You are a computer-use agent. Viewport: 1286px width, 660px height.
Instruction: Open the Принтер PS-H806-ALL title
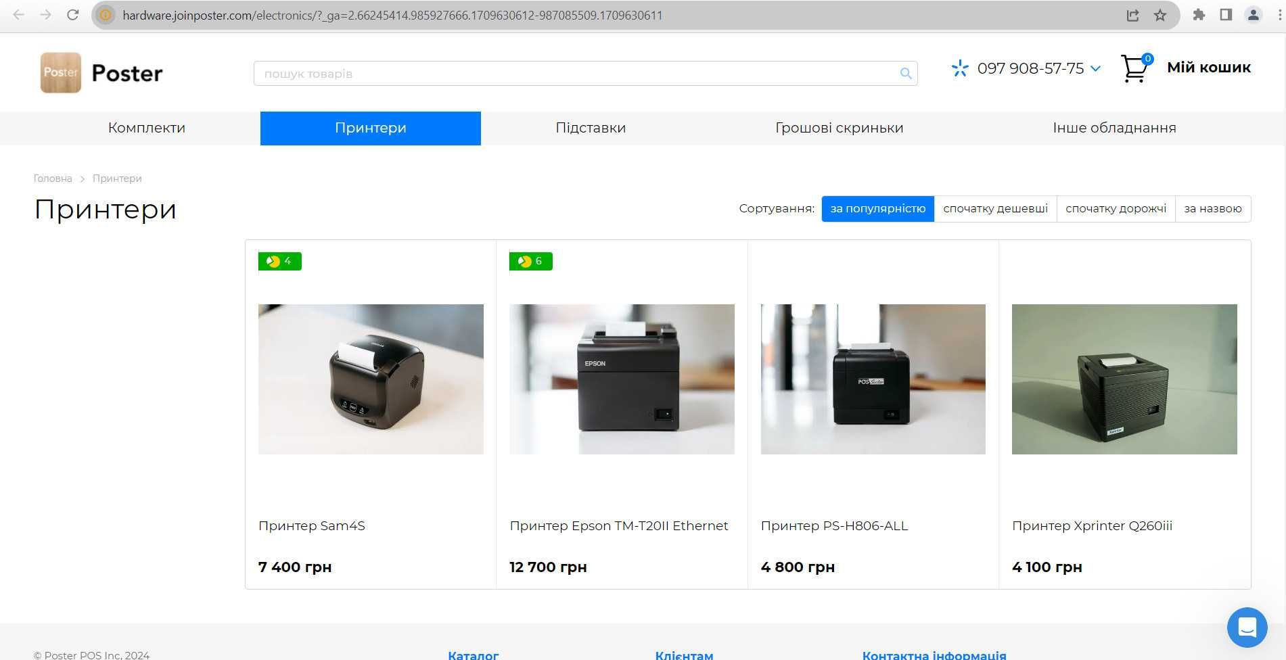click(834, 525)
